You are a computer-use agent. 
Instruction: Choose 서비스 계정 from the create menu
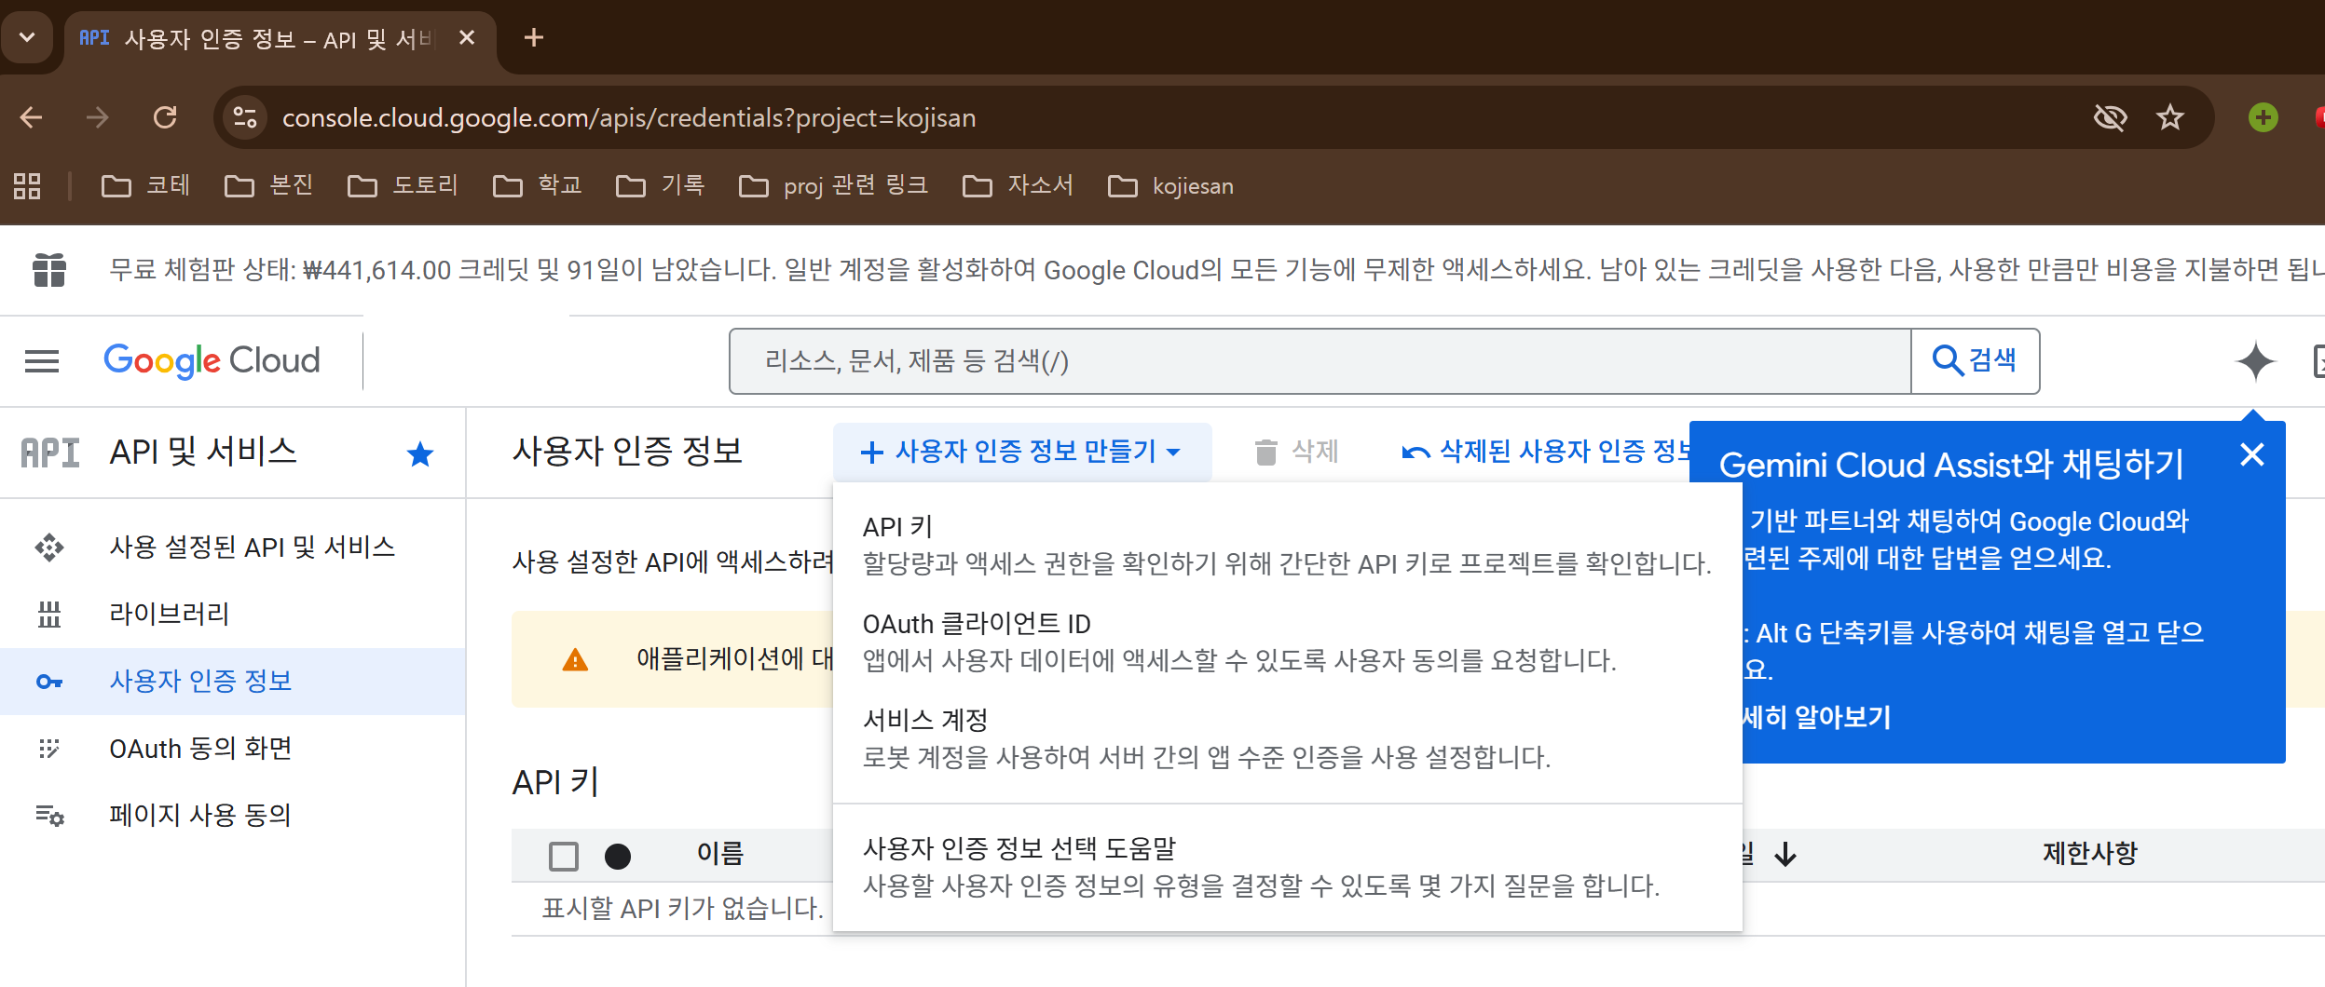point(1287,738)
